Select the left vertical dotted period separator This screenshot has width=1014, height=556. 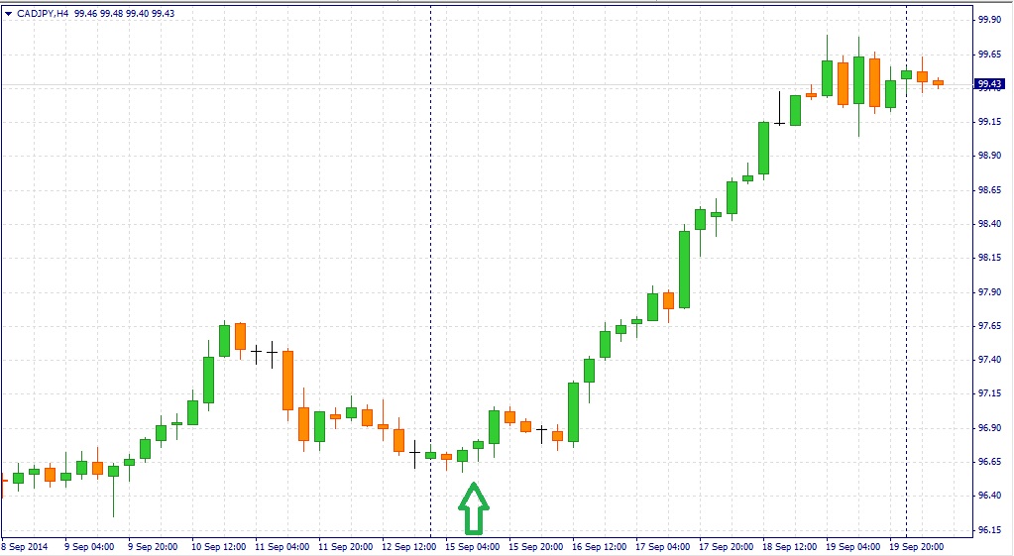[430, 297]
